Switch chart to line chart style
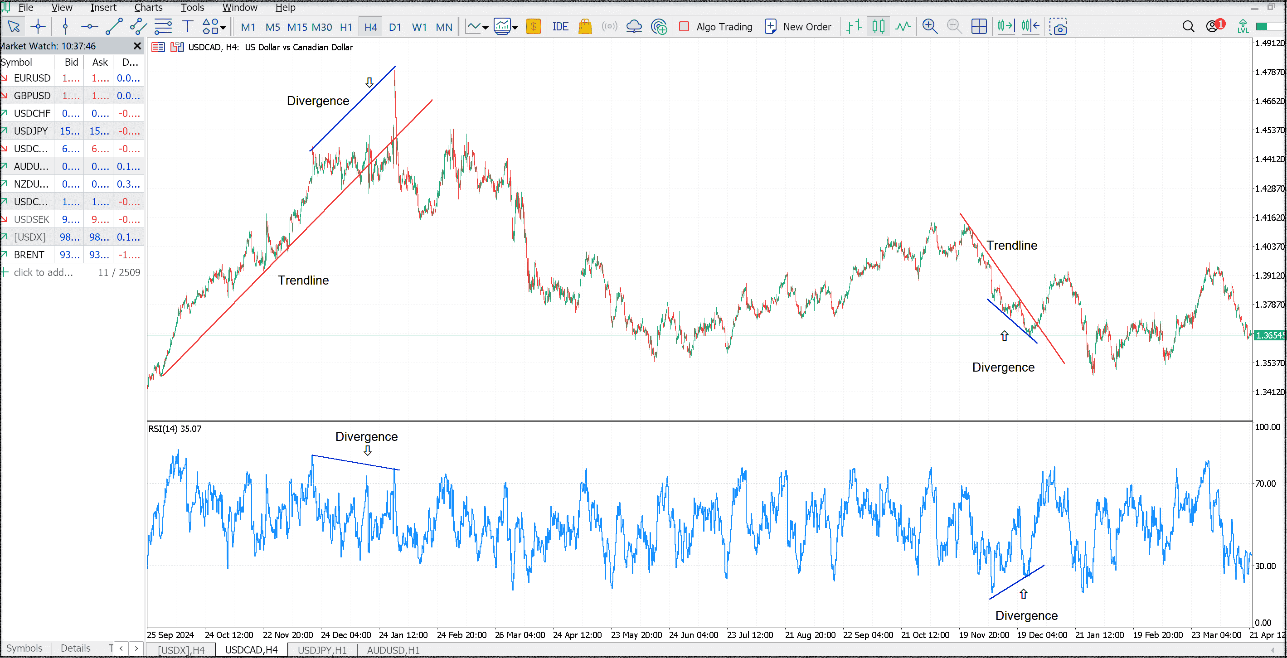The height and width of the screenshot is (658, 1287). pos(903,26)
